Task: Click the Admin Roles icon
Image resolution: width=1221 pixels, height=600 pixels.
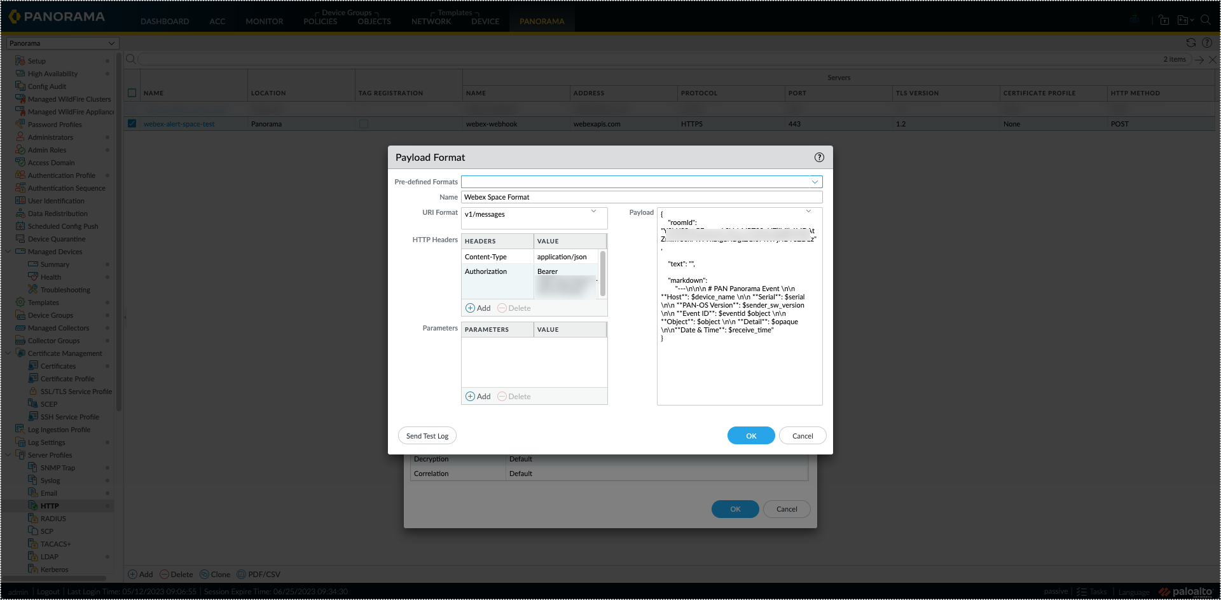Action: (20, 150)
